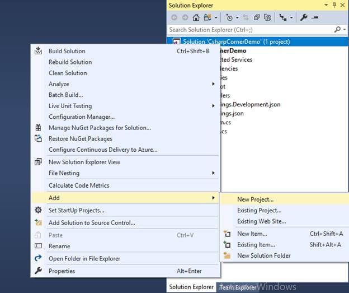Open solution Properties from context menu

coord(125,271)
